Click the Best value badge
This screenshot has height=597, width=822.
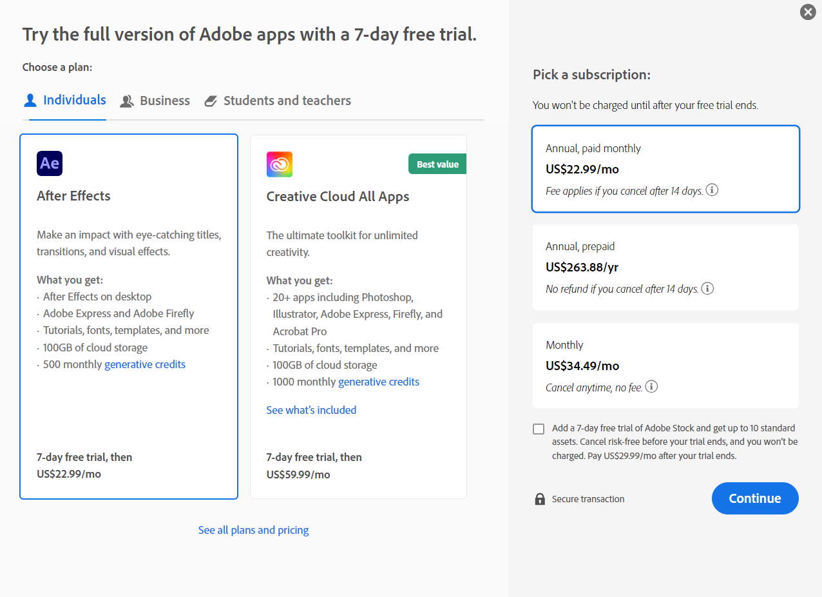pyautogui.click(x=437, y=164)
